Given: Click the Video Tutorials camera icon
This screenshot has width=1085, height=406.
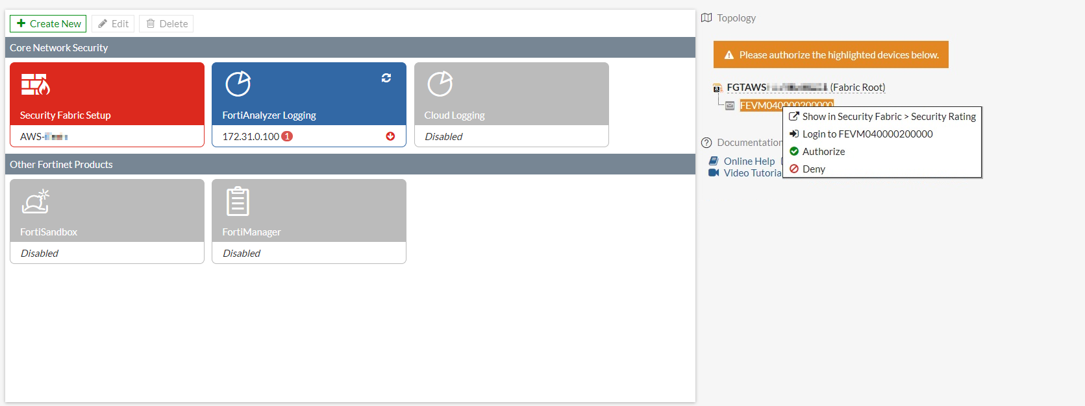Looking at the screenshot, I should click(714, 173).
